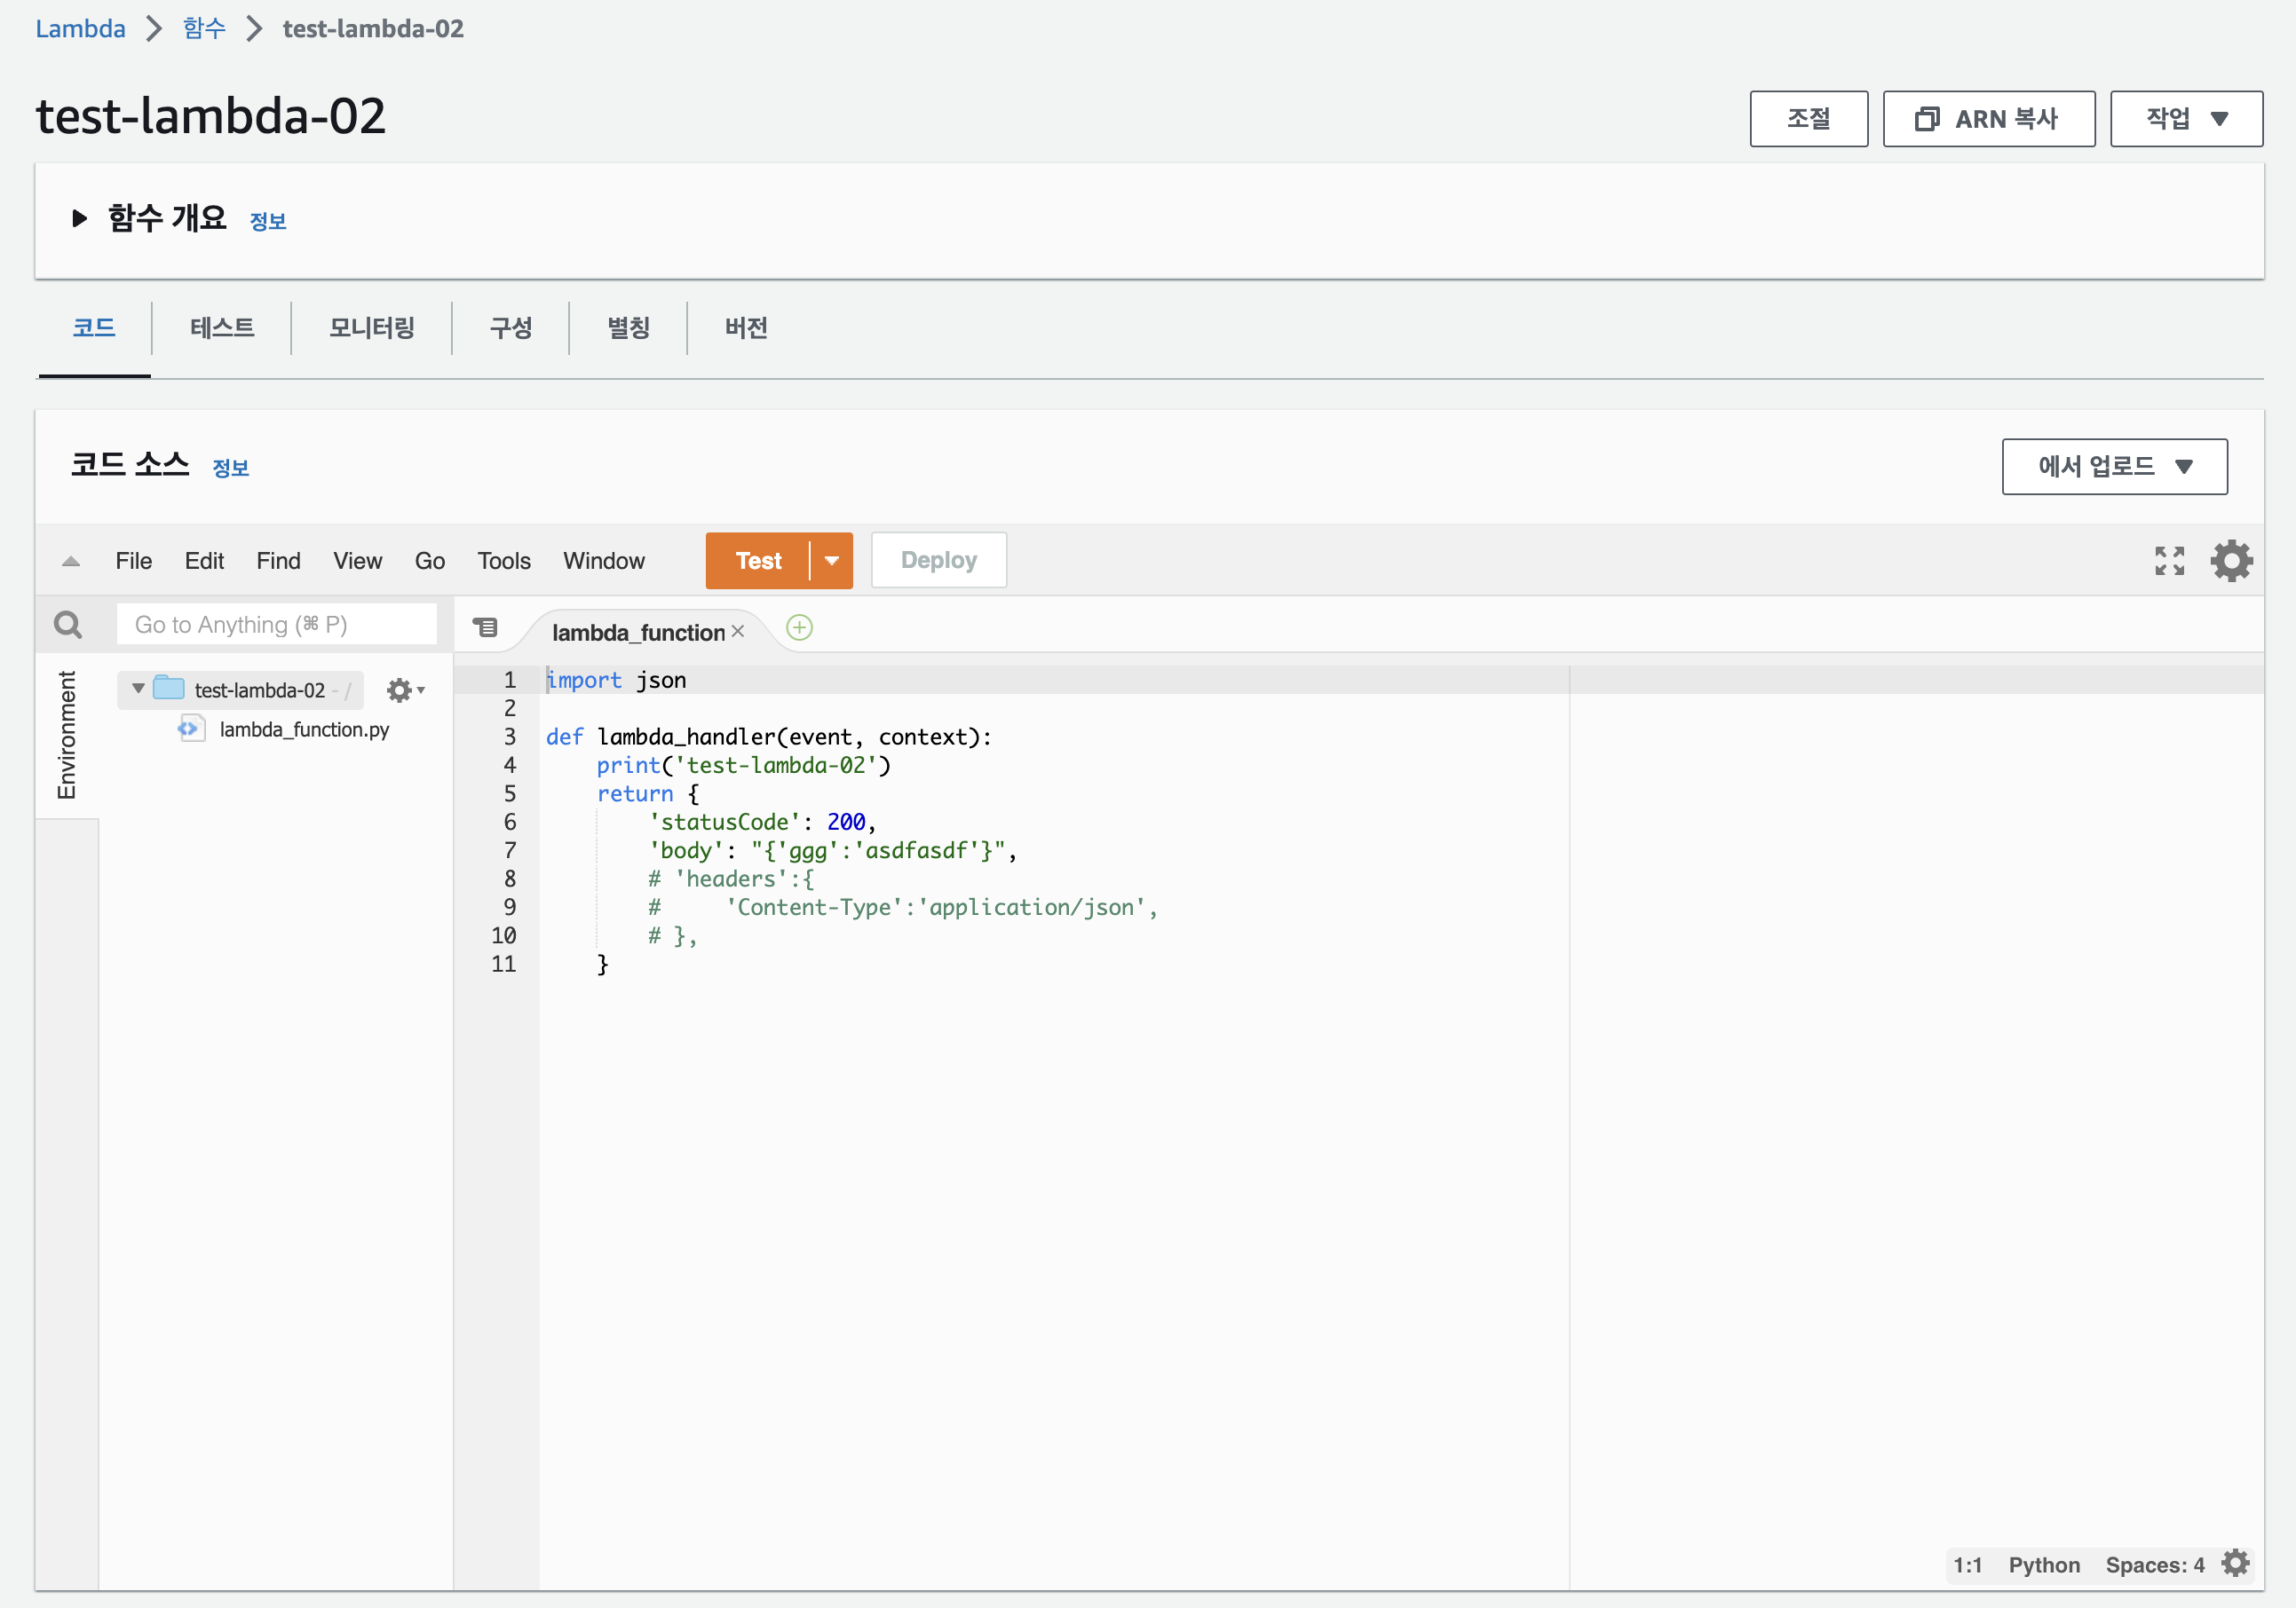The height and width of the screenshot is (1608, 2296).
Task: Open the 작업 dropdown menu
Action: pyautogui.click(x=2185, y=119)
